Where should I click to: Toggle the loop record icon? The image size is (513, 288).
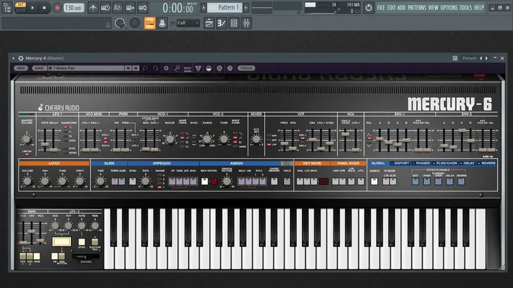(x=142, y=8)
